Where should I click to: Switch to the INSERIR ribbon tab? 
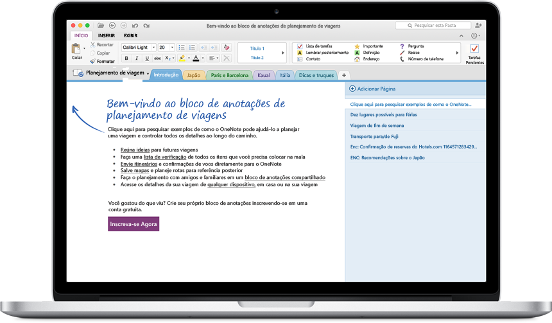point(107,36)
